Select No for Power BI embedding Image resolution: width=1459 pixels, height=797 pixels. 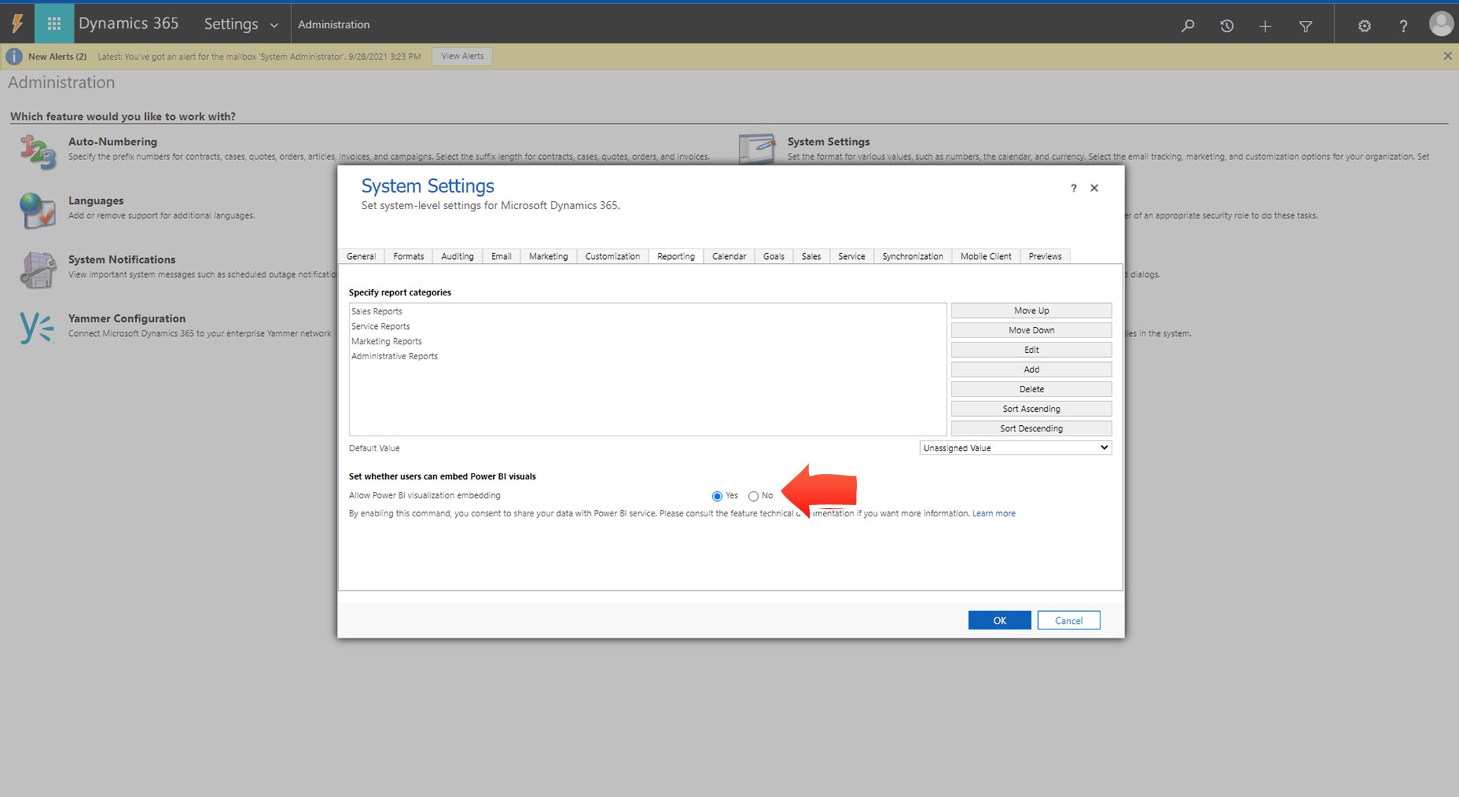(753, 496)
